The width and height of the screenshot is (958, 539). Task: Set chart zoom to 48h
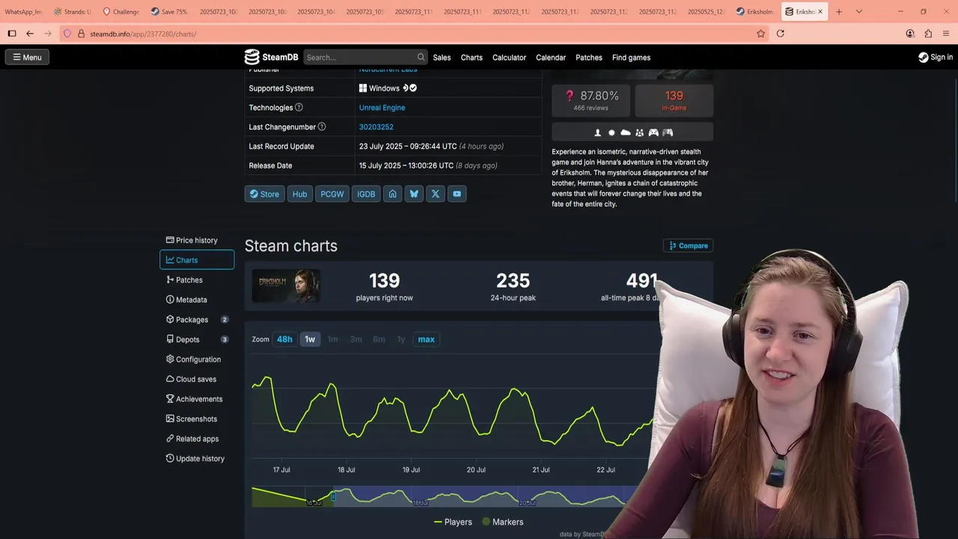pyautogui.click(x=284, y=339)
